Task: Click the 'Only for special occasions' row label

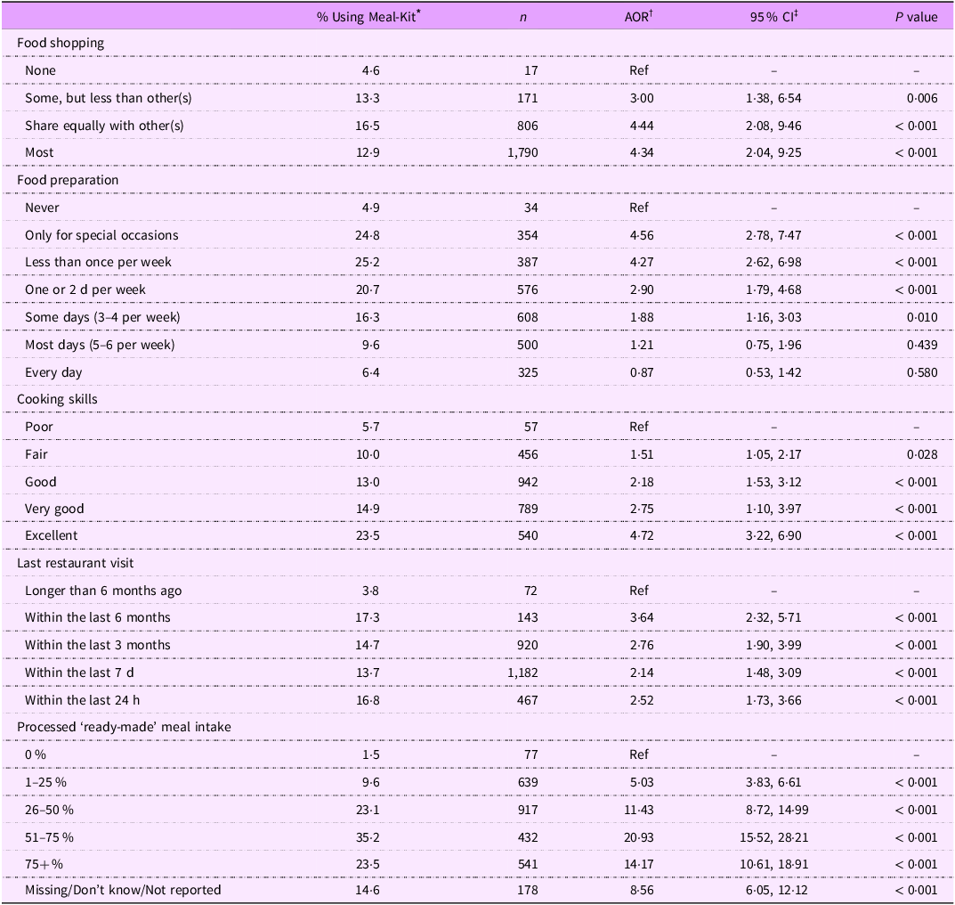Action: [x=101, y=235]
